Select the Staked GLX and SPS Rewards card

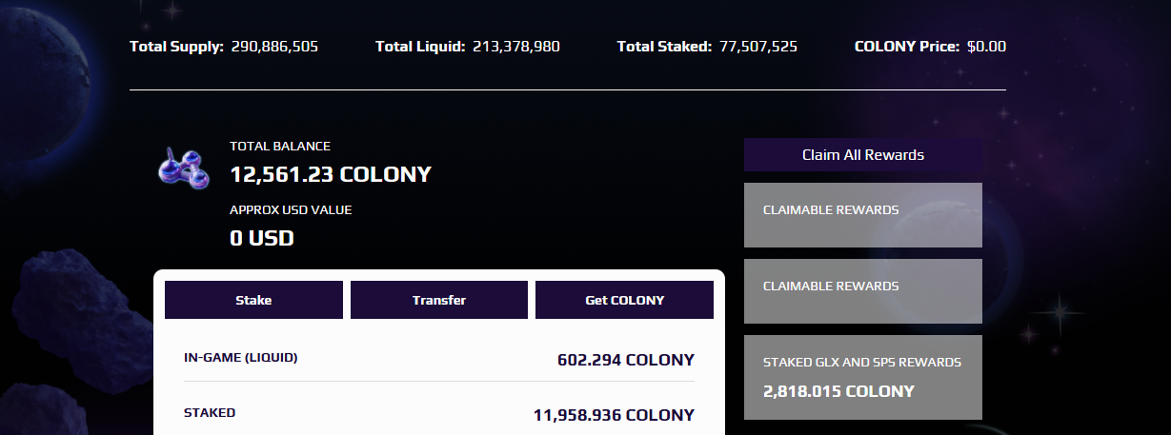click(863, 377)
